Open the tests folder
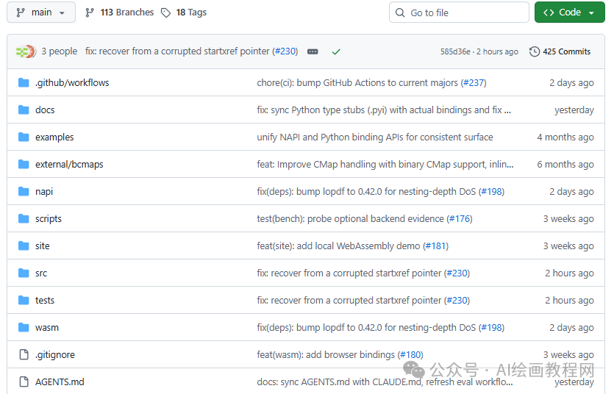The image size is (614, 394). [x=45, y=300]
